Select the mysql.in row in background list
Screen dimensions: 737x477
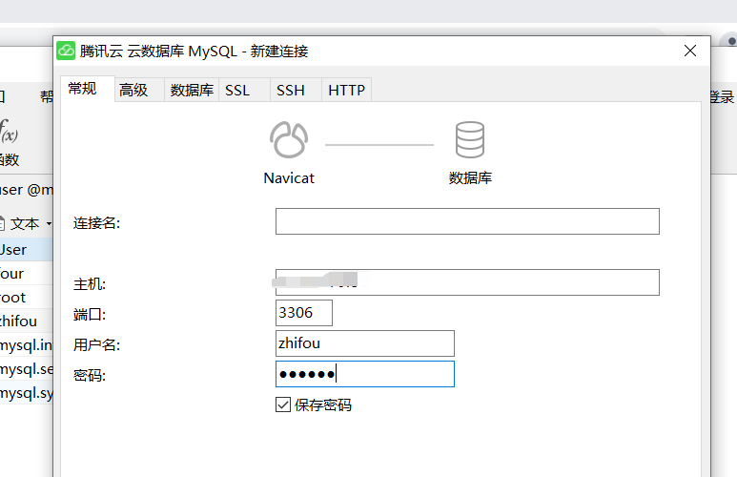[26, 345]
